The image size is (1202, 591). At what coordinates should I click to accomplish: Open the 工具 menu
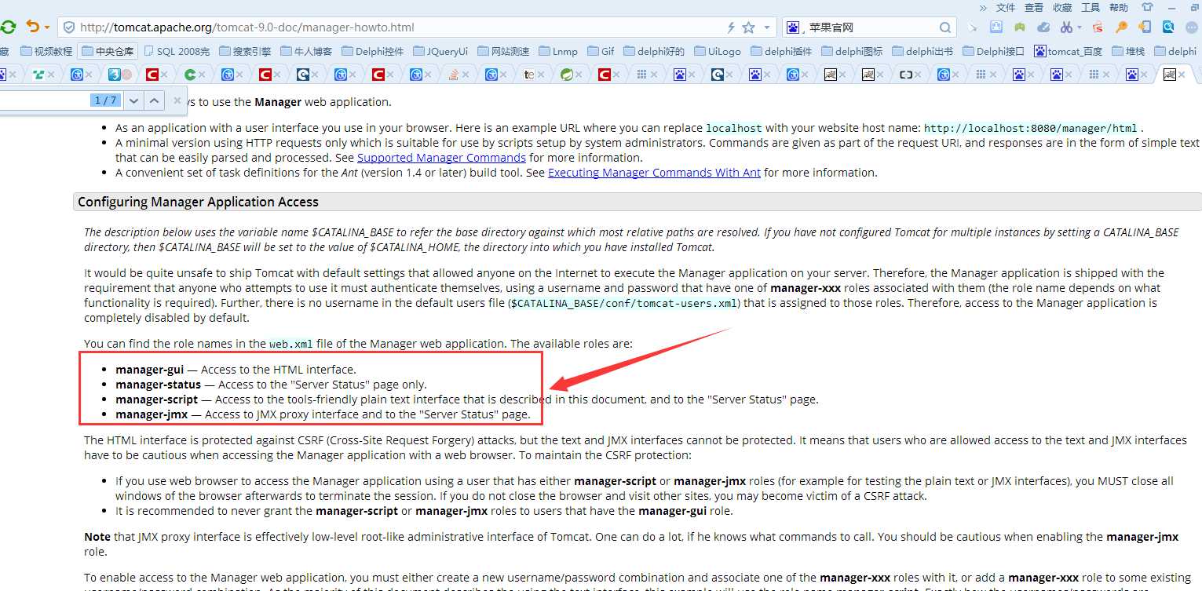tap(1091, 7)
